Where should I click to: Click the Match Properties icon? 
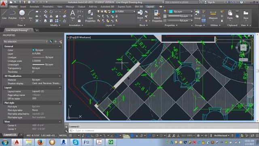(x=157, y=16)
